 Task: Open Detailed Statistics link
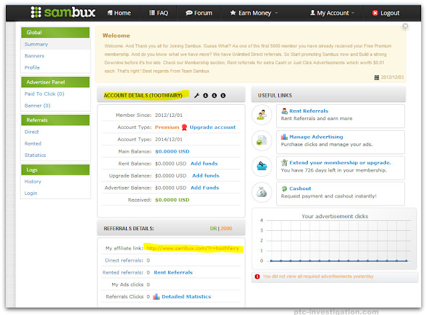click(x=186, y=297)
